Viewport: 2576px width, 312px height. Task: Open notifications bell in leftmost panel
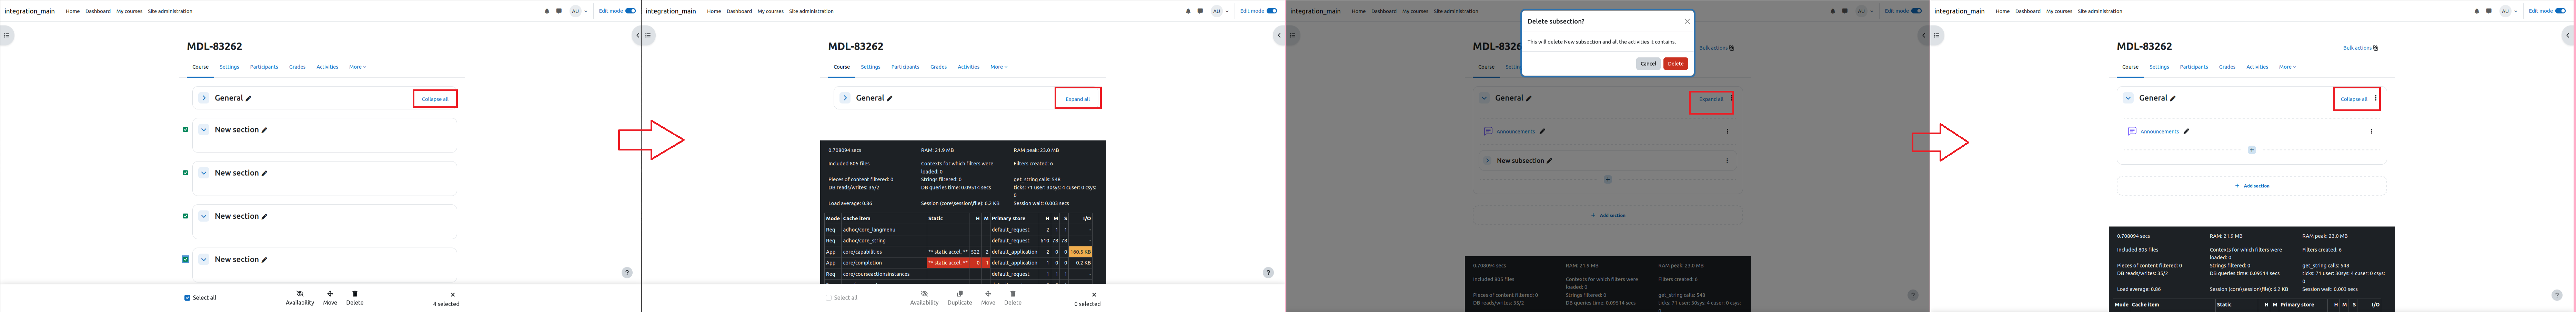click(547, 11)
